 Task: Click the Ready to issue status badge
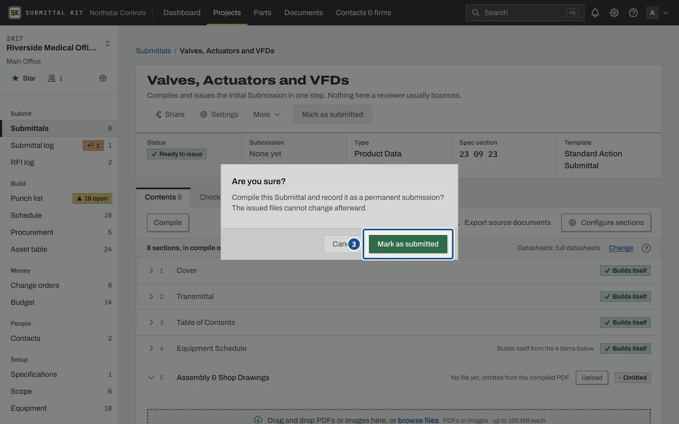tap(177, 154)
